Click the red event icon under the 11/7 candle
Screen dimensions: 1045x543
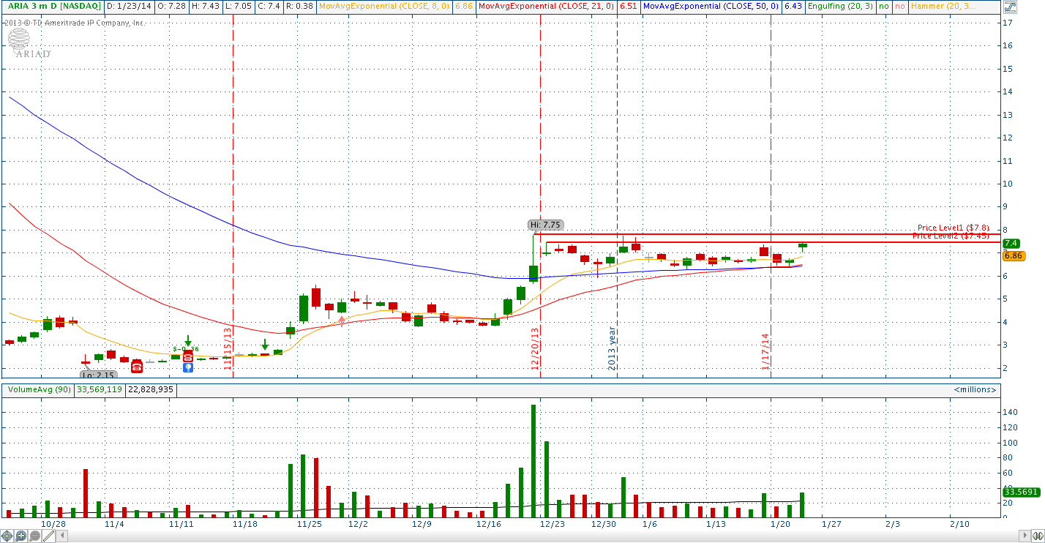point(137,366)
